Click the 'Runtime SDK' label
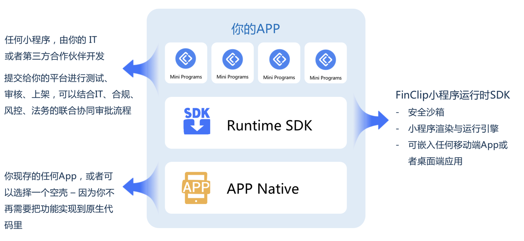This screenshot has width=524, height=241. (x=270, y=126)
